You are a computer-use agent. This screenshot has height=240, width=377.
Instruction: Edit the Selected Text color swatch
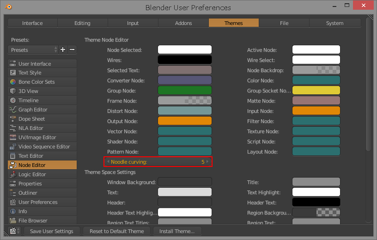[185, 70]
